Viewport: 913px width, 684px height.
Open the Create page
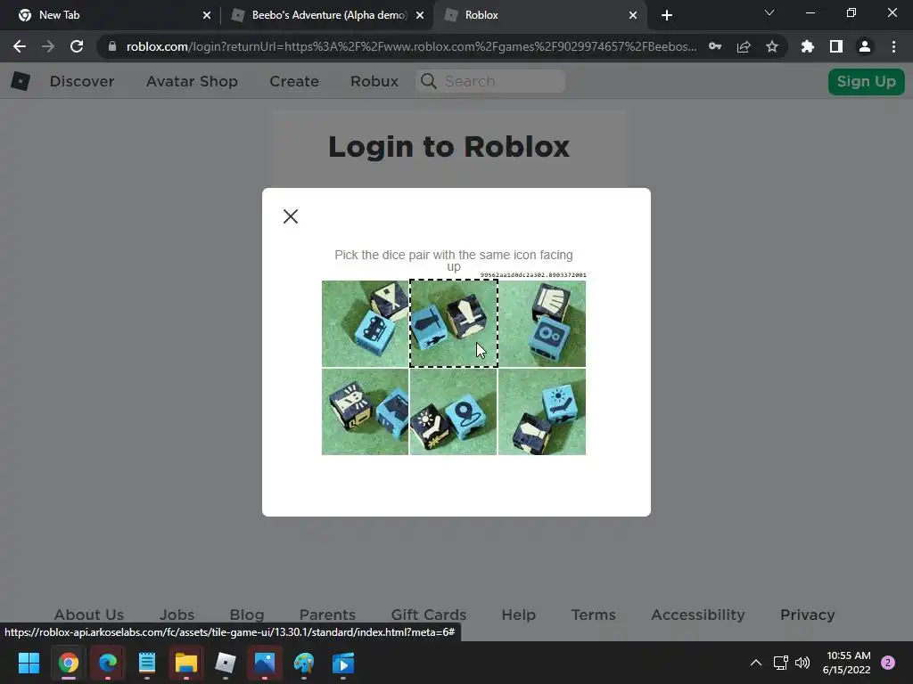294,81
